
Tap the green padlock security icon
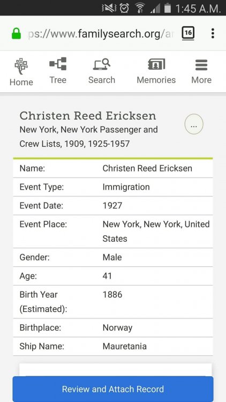tap(17, 34)
